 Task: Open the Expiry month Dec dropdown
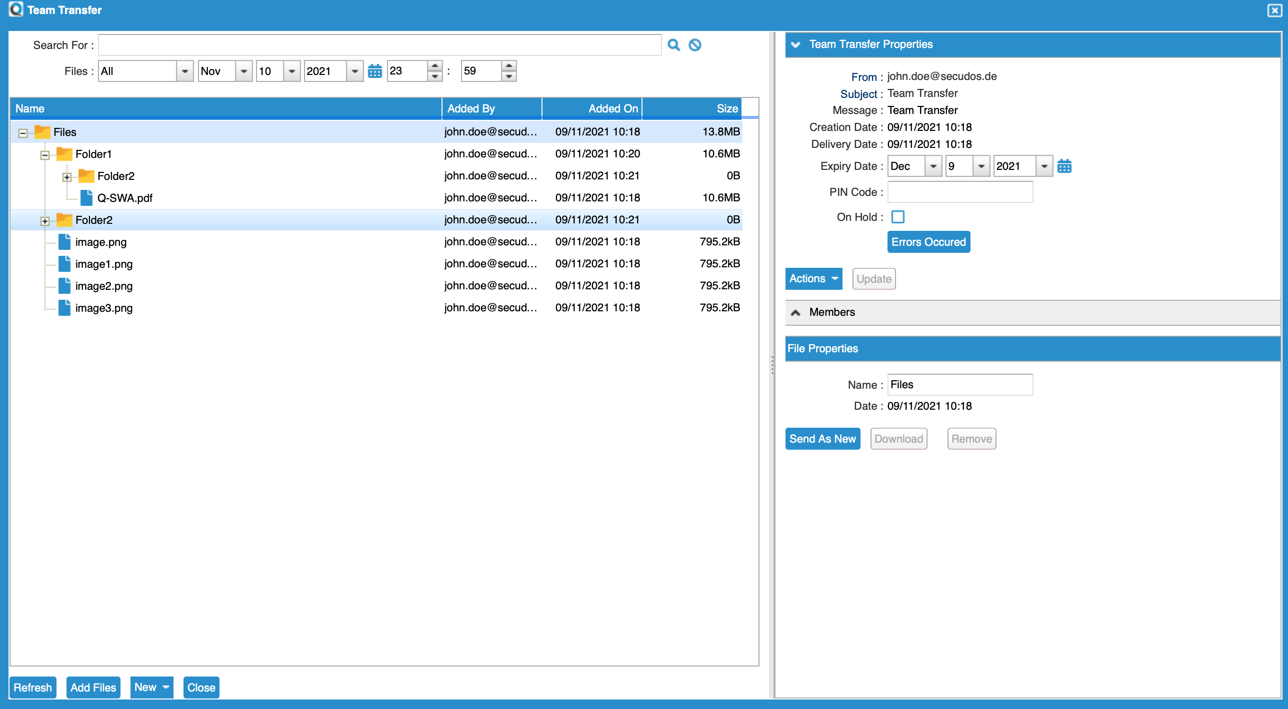(932, 166)
